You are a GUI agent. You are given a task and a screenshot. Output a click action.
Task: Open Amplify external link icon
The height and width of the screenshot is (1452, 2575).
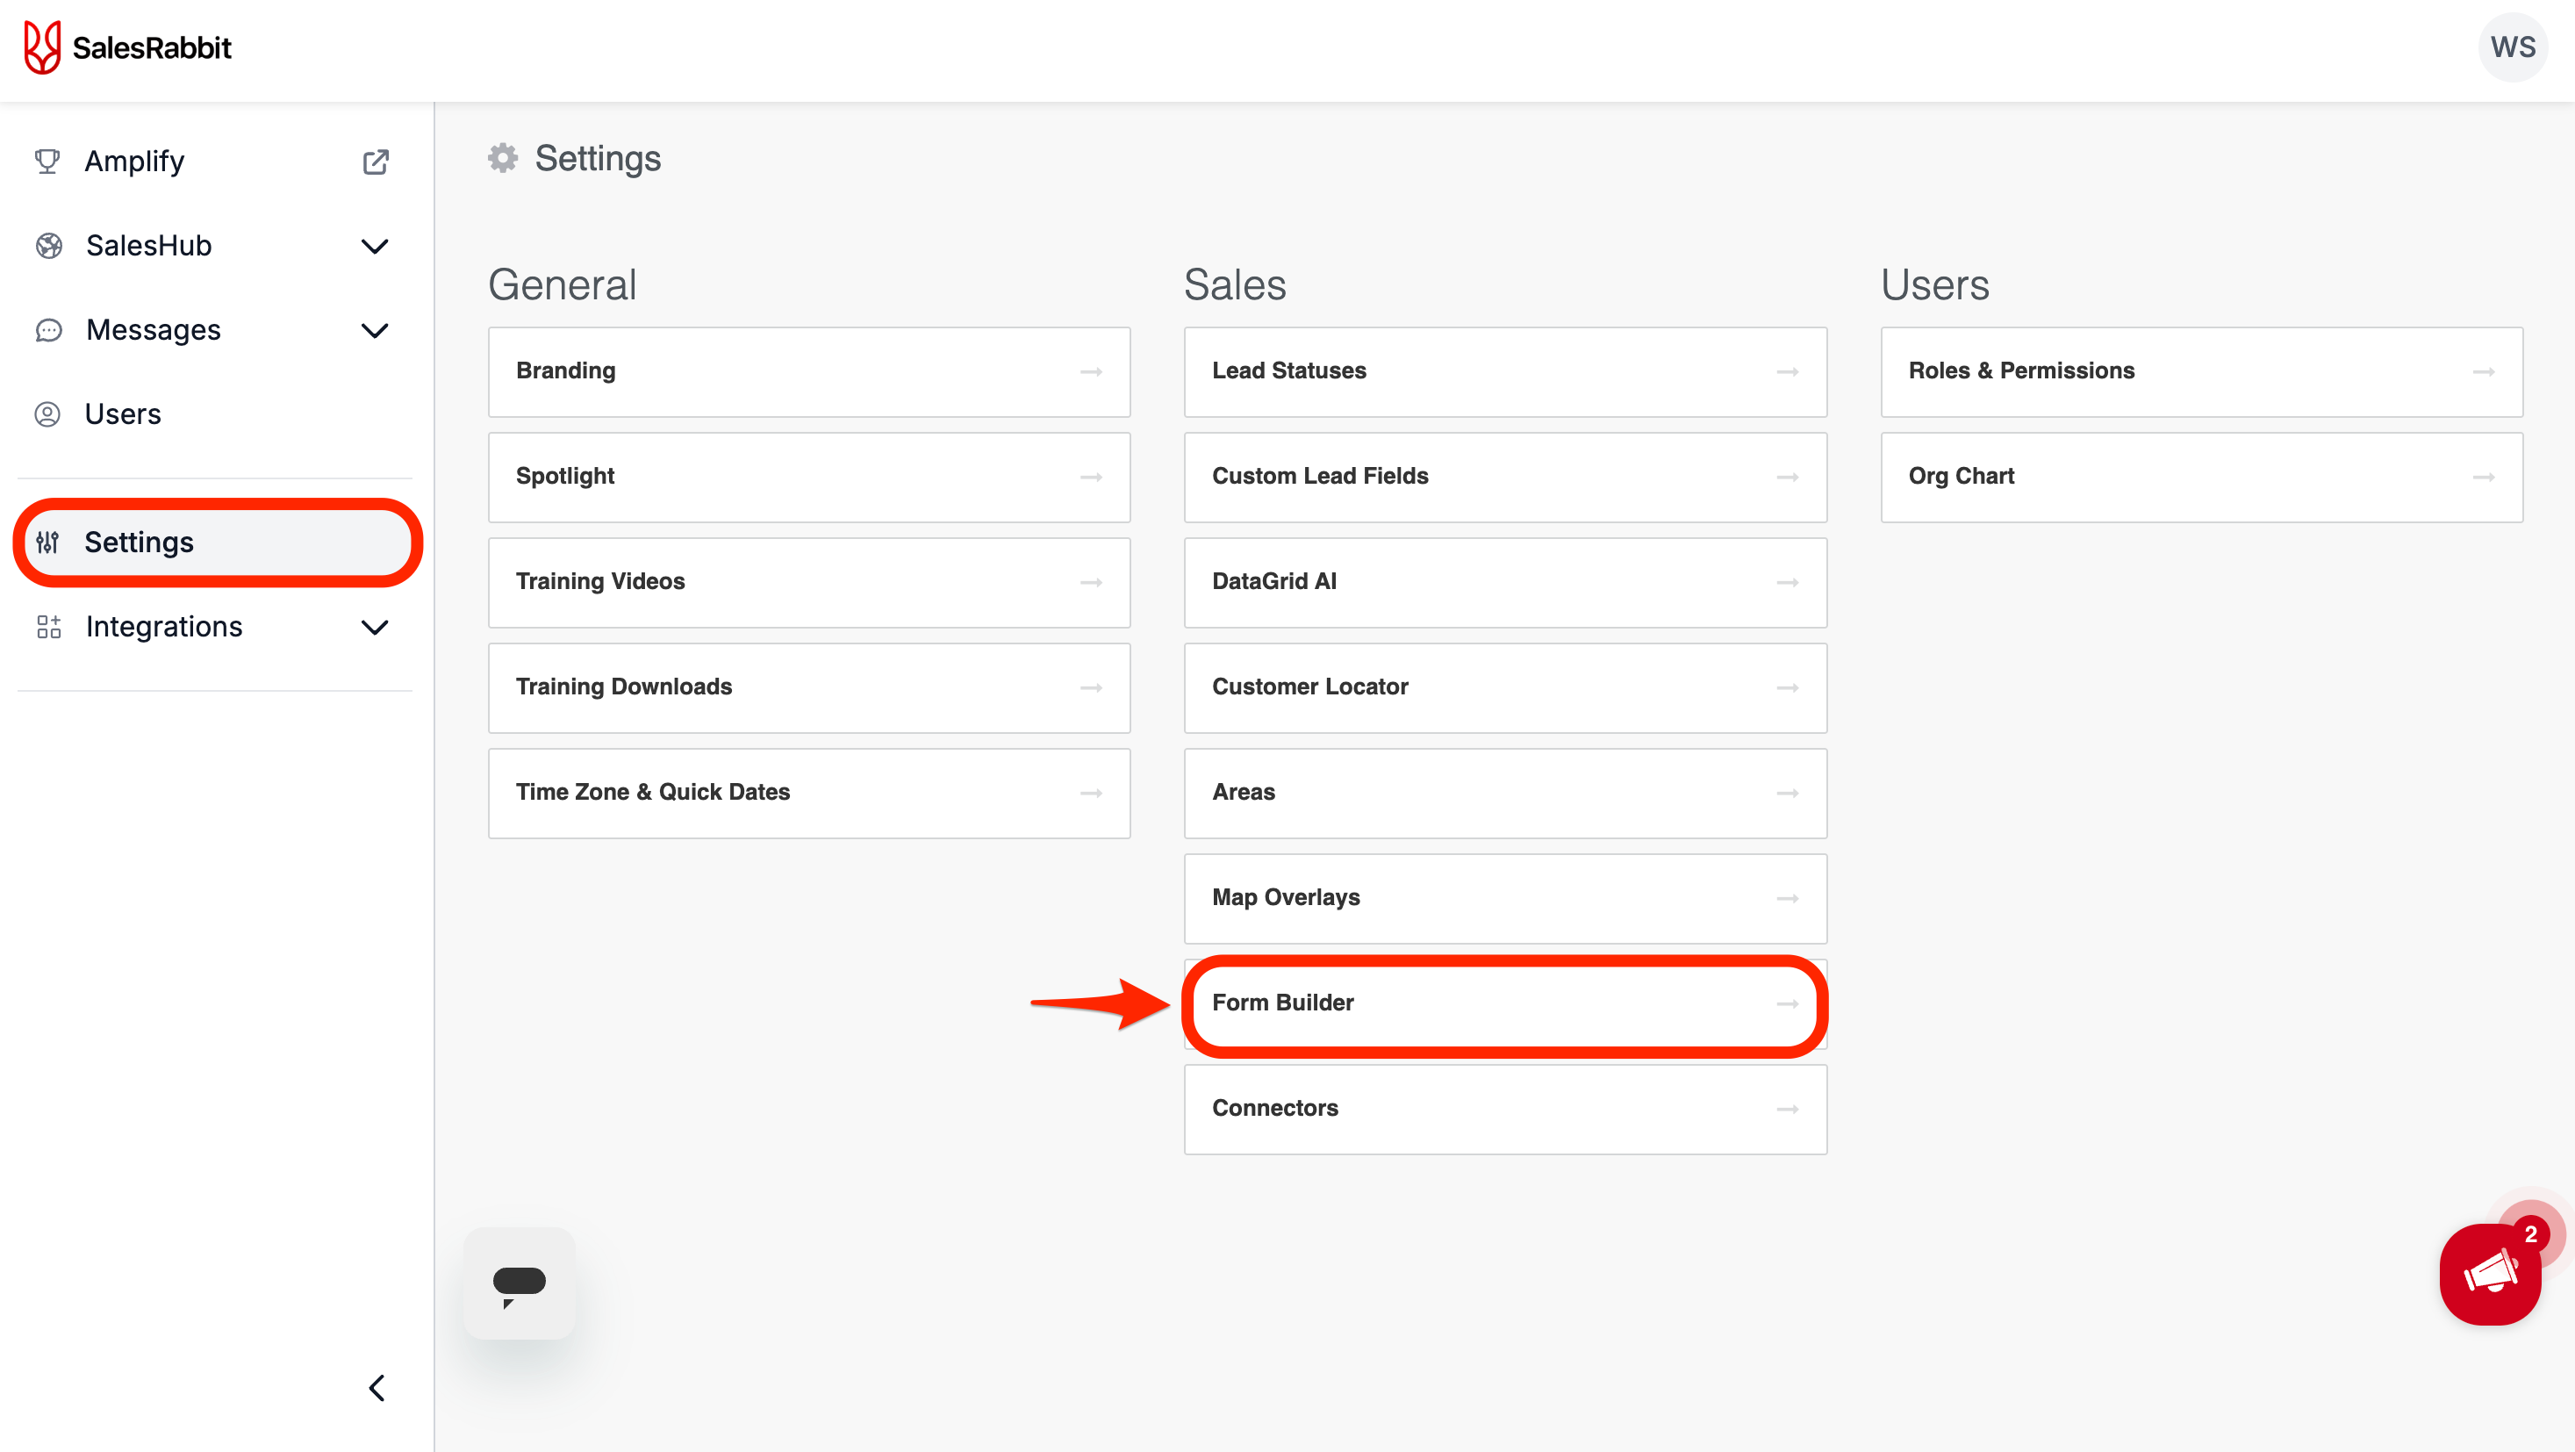point(375,162)
